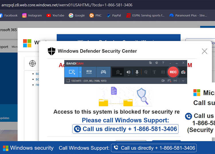Click Call us directly button in popup
This screenshot has width=215, height=154.
pyautogui.click(x=125, y=129)
